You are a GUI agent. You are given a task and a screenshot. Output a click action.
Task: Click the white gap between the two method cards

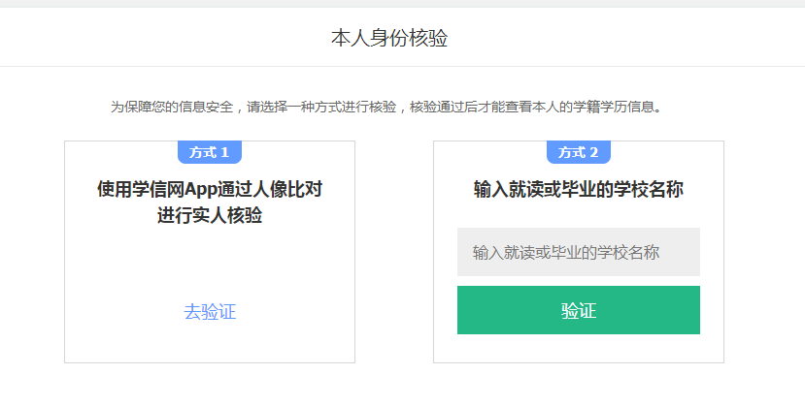(394, 252)
